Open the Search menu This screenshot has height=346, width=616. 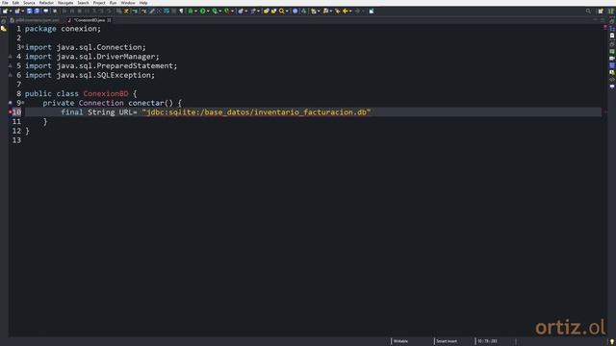click(x=84, y=3)
